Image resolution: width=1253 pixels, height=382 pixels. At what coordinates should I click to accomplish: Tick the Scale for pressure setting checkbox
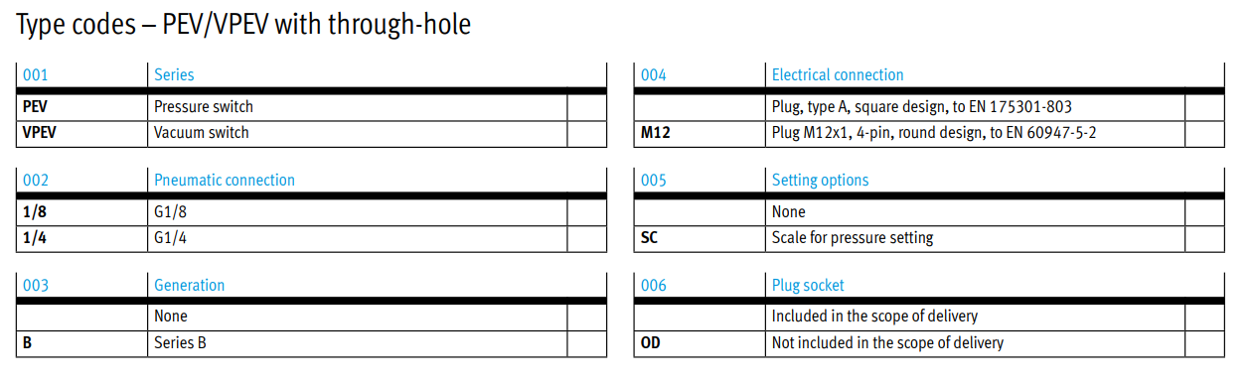(x=1204, y=238)
